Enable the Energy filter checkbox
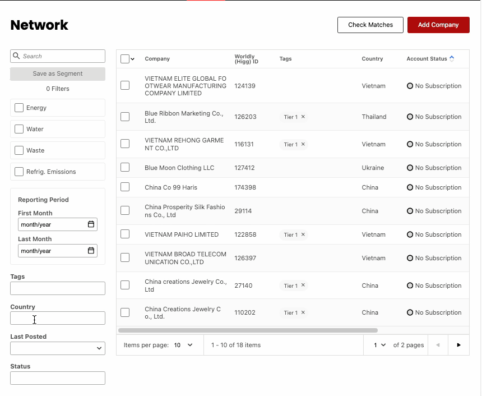 pyautogui.click(x=18, y=108)
